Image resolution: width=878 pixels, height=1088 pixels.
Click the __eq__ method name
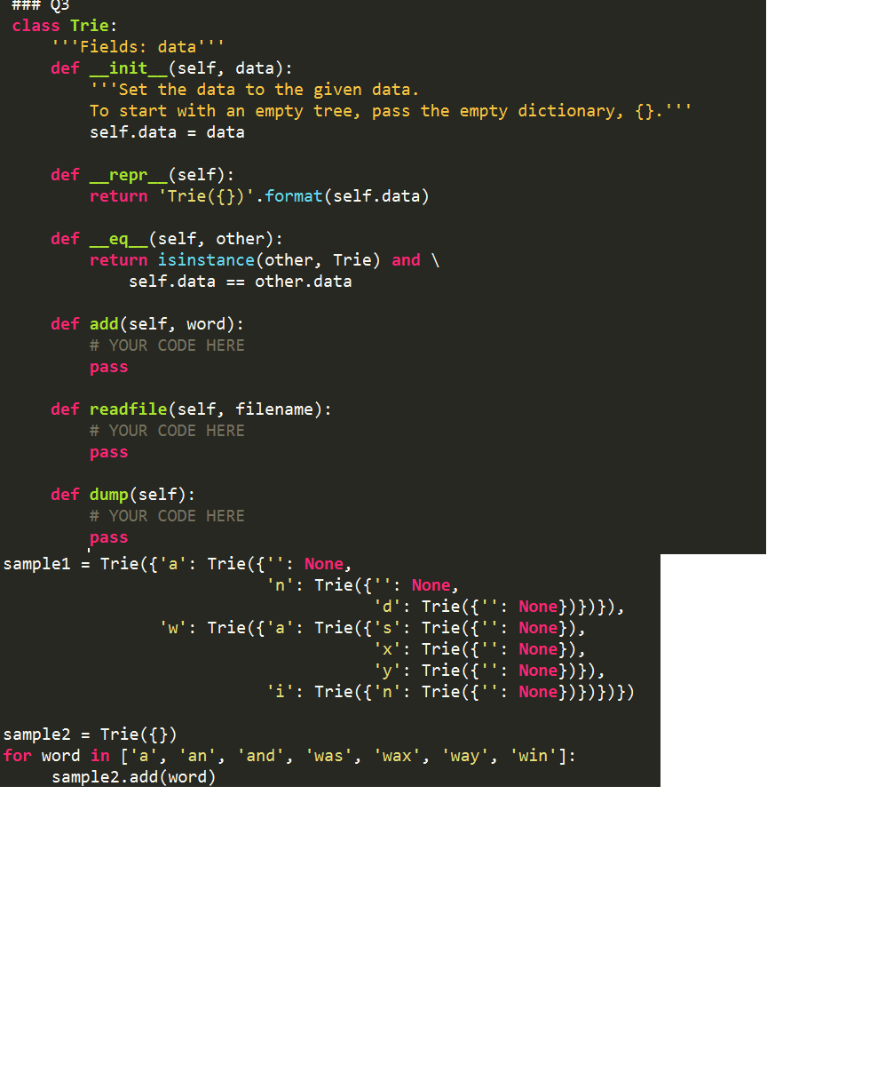click(120, 238)
